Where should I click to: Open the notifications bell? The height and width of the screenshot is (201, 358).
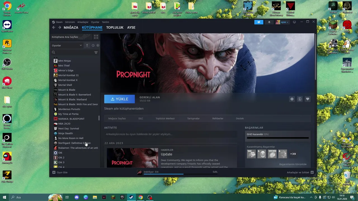[269, 22]
